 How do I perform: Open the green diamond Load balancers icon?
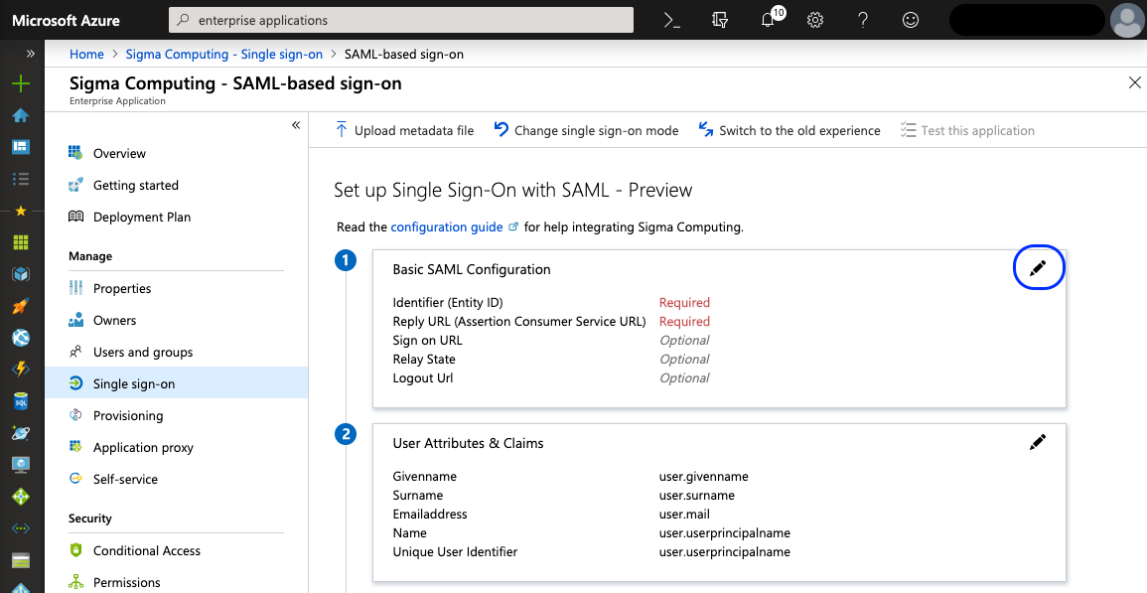(21, 497)
